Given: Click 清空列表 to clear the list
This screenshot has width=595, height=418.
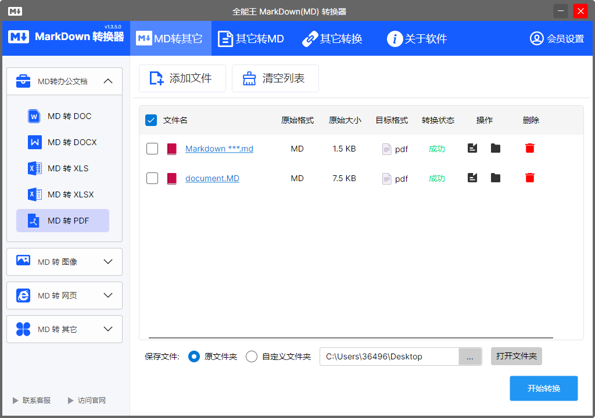Looking at the screenshot, I should click(275, 78).
